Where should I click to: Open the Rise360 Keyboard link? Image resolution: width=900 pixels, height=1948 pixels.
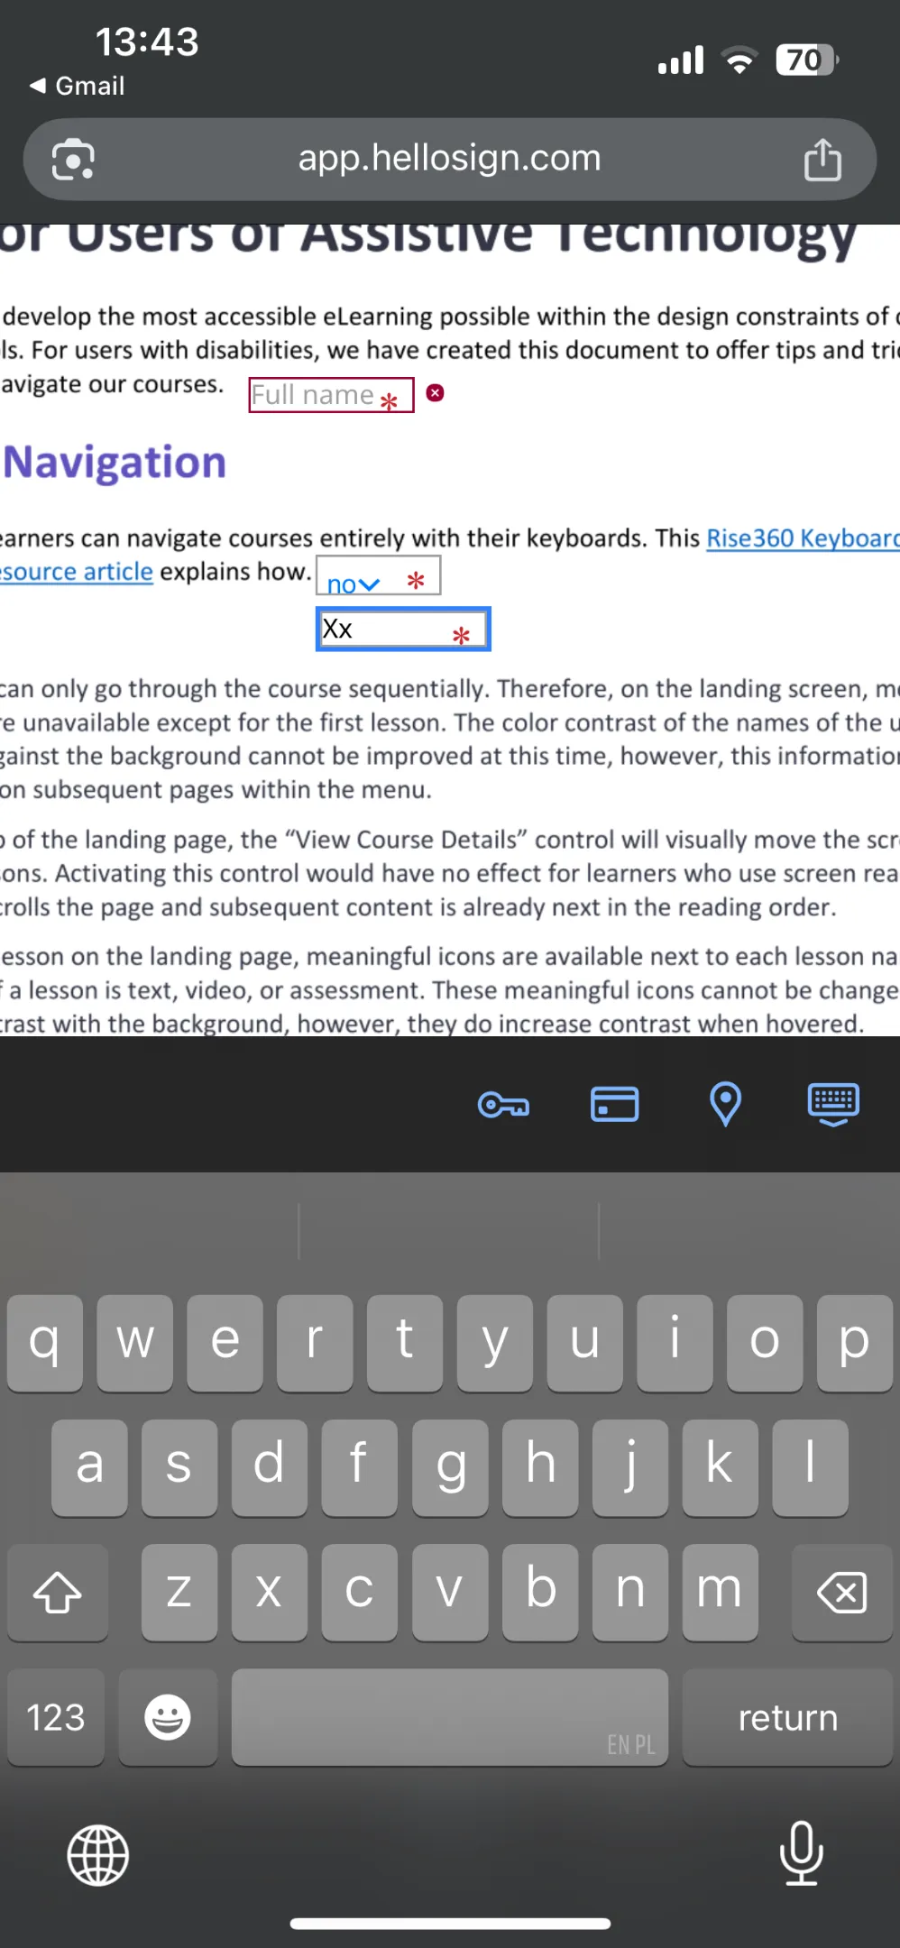(803, 538)
